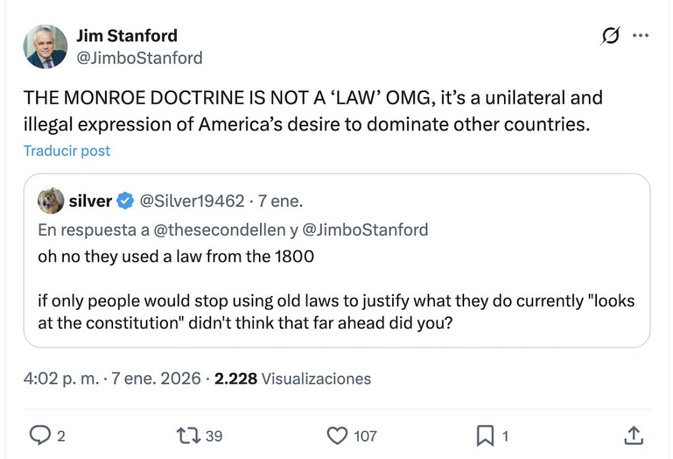Open the @JimboStanford handle under the name
Viewport: 673px width, 459px height.
[x=139, y=58]
